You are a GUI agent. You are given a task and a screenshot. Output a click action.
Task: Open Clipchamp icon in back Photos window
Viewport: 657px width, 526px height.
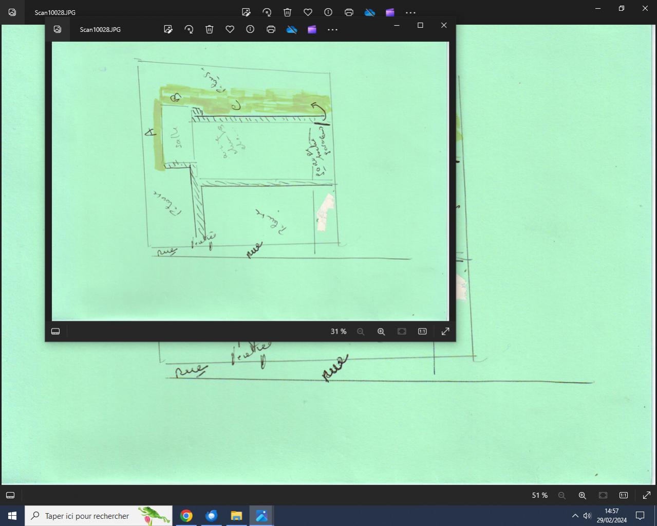[x=390, y=12]
